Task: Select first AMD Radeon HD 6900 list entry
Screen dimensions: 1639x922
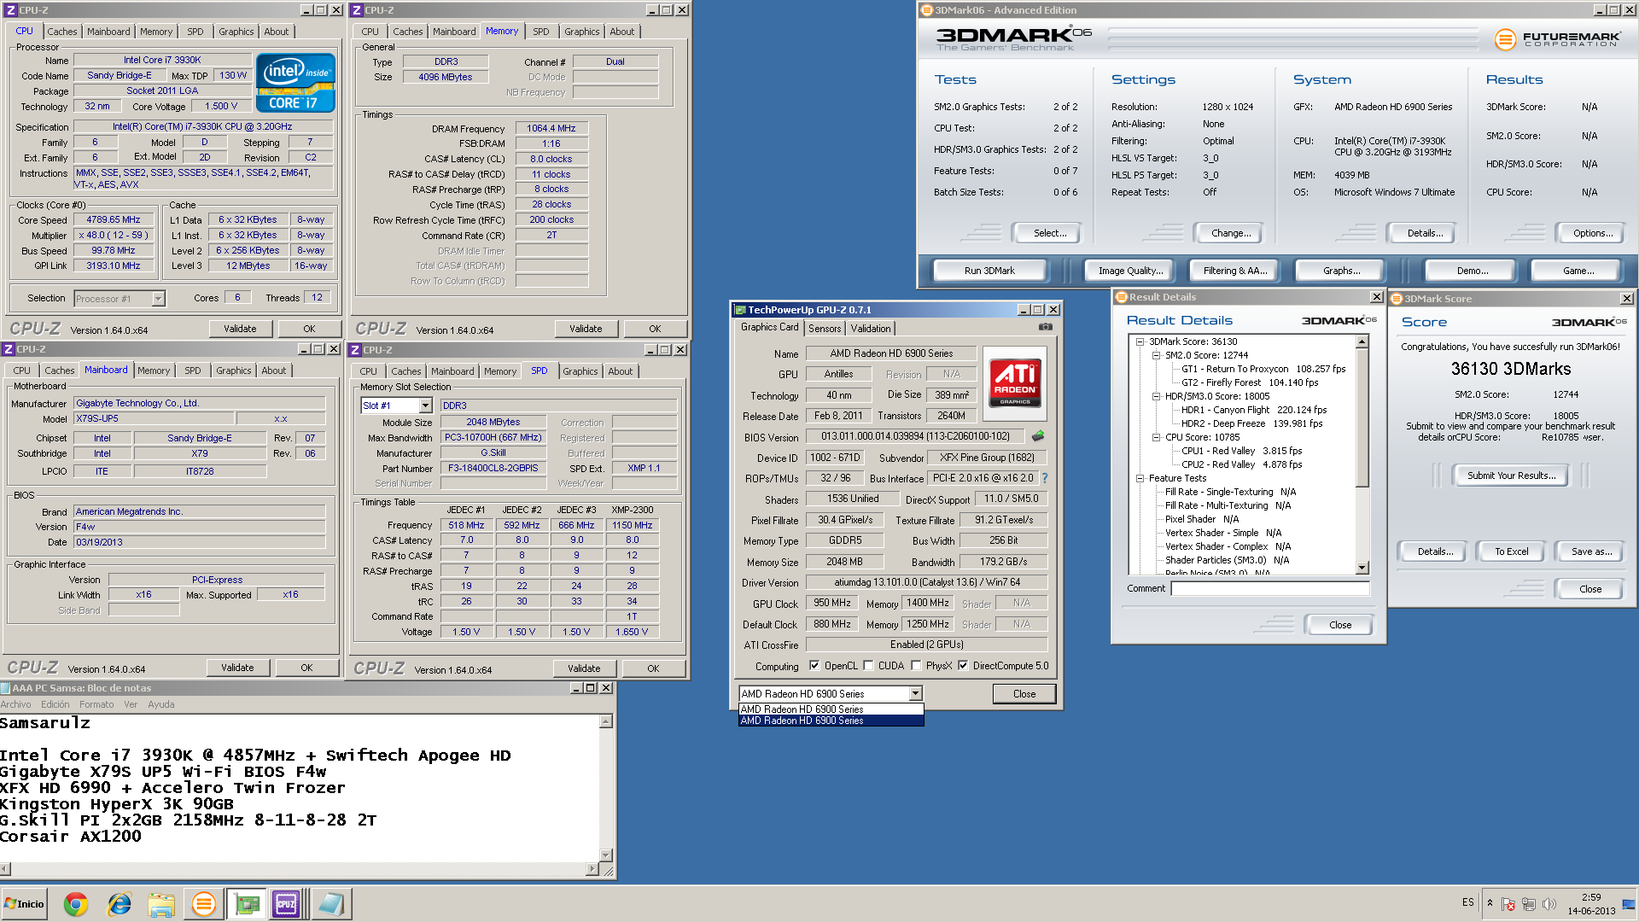Action: pyautogui.click(x=831, y=709)
